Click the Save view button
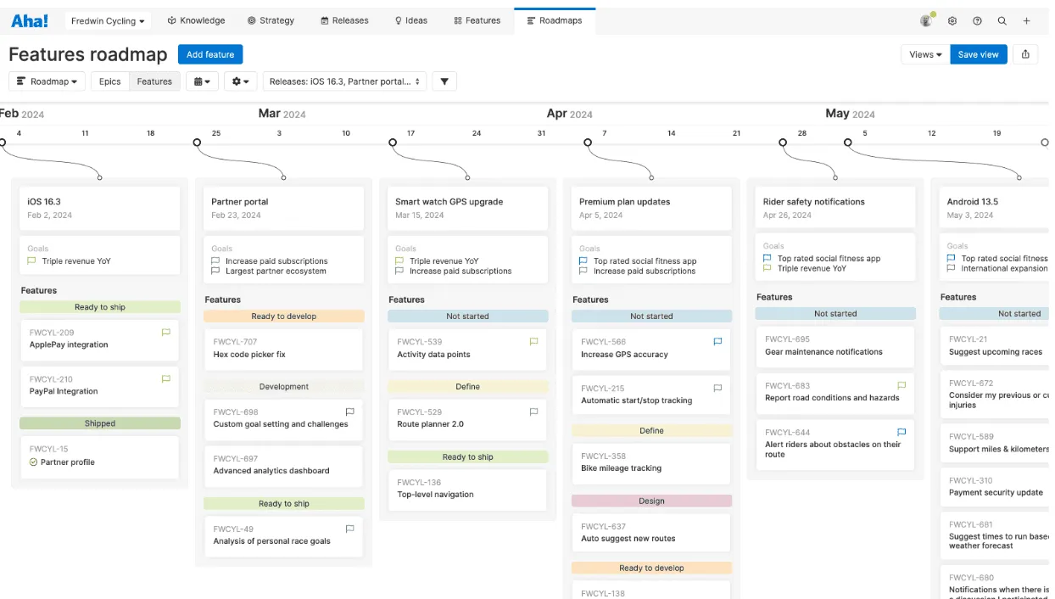 (979, 54)
